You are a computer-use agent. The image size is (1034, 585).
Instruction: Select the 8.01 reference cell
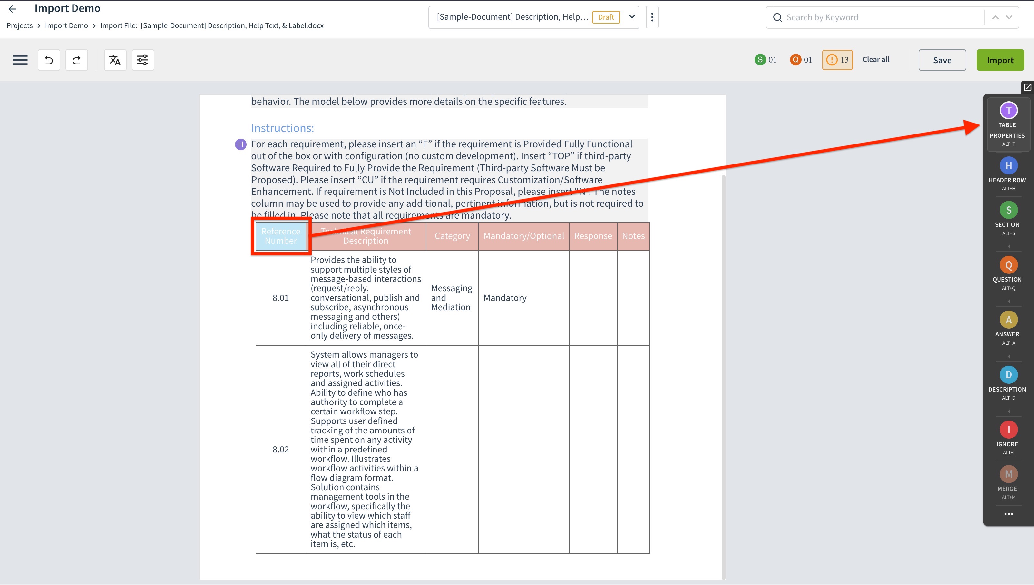(281, 298)
